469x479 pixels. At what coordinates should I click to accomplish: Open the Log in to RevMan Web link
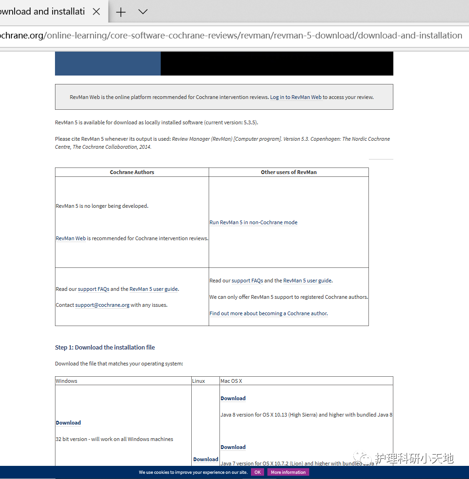[296, 97]
